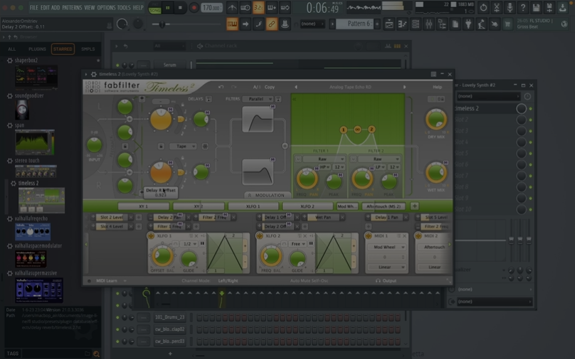This screenshot has width=575, height=359.
Task: Click MIDI Learn at bottom of Timeless 2
Action: pos(107,281)
